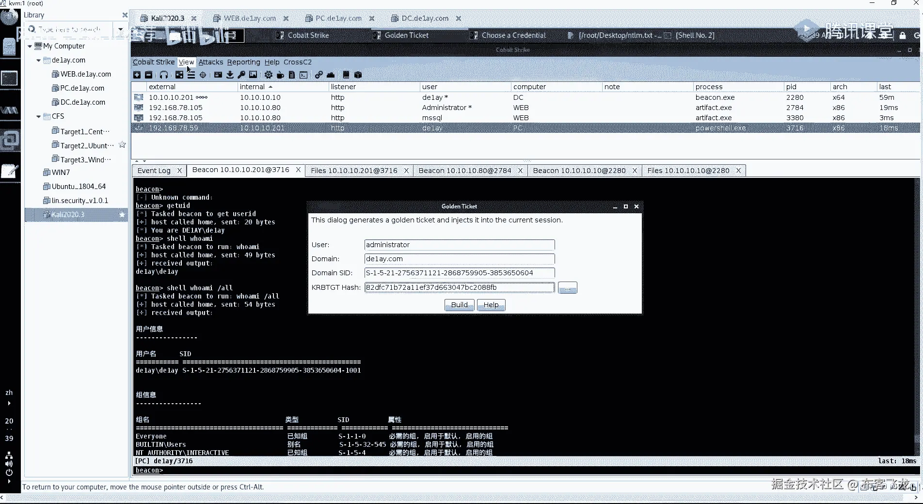The image size is (923, 504).
Task: Select lin.security_v1.0.1 in the library tree
Action: coord(80,201)
